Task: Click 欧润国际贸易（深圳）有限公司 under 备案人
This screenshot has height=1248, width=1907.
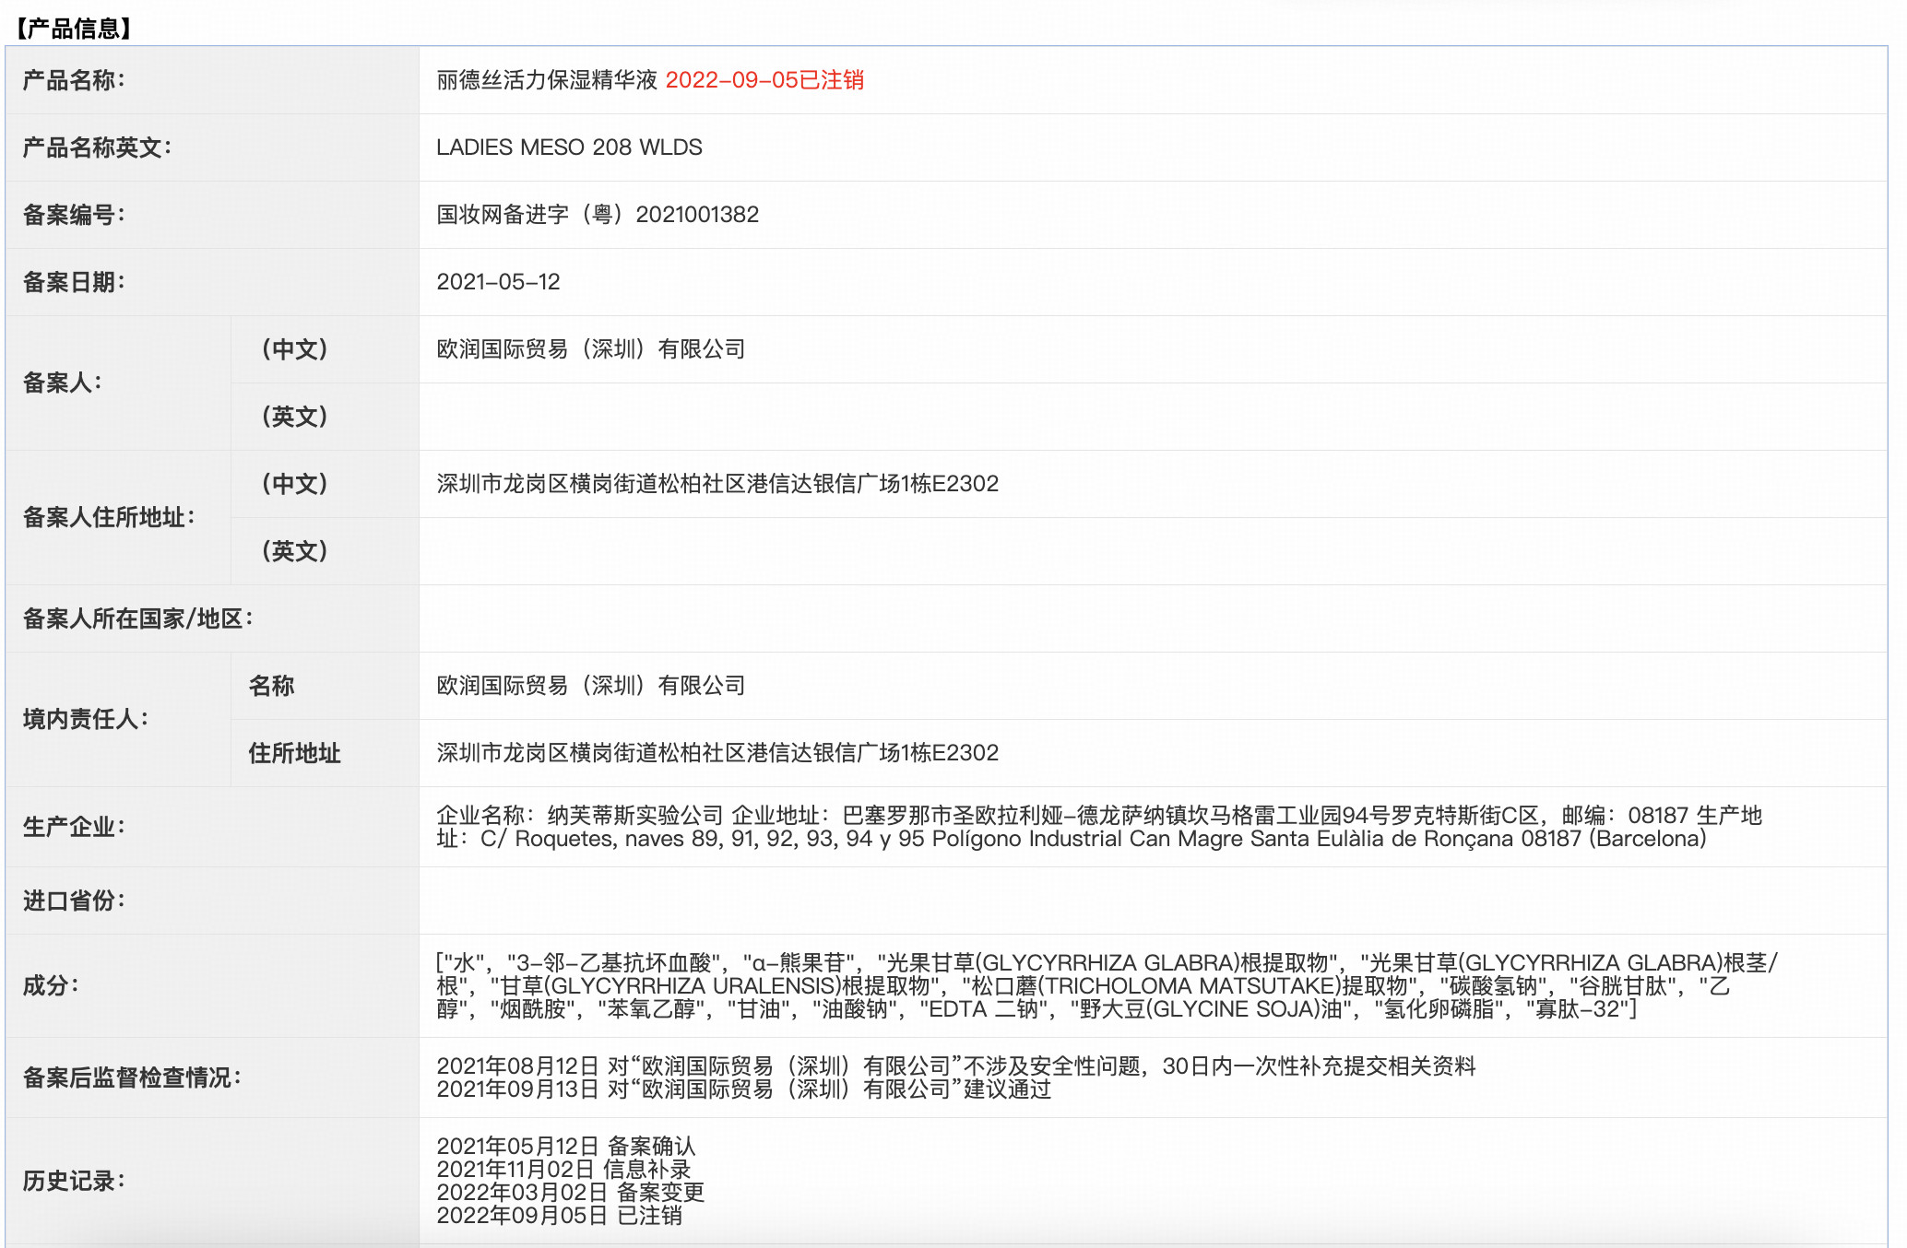Action: point(590,348)
